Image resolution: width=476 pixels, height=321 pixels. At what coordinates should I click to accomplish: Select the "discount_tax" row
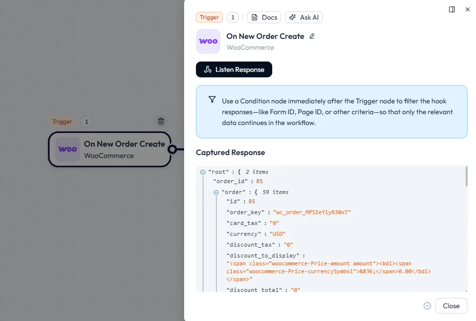click(x=260, y=245)
